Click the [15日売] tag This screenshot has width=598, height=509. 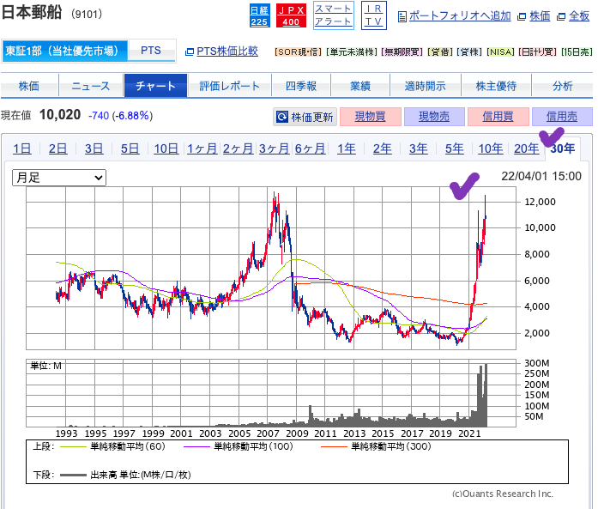(x=577, y=52)
